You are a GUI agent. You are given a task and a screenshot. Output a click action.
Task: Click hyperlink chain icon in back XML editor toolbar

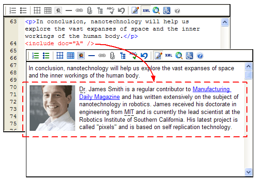click(79, 10)
